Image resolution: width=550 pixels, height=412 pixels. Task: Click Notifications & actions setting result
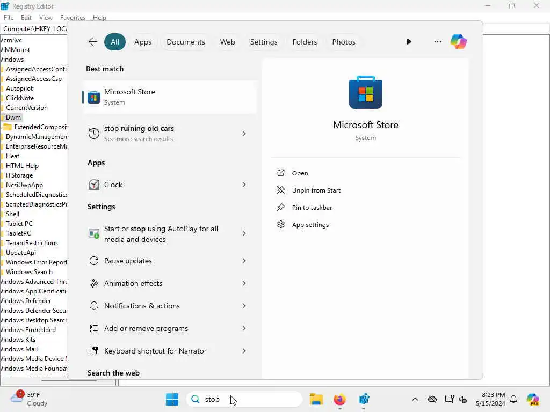[x=169, y=306]
